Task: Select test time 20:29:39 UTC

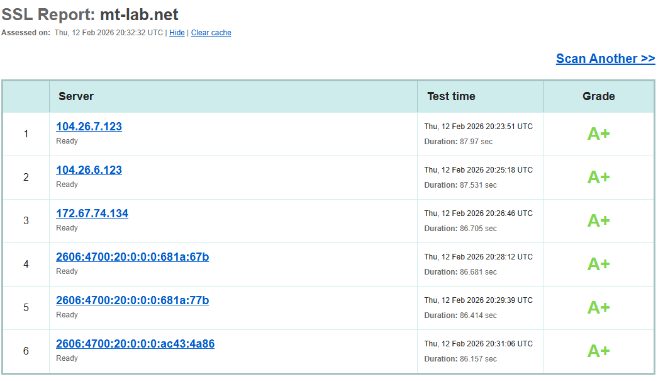Action: pos(479,300)
